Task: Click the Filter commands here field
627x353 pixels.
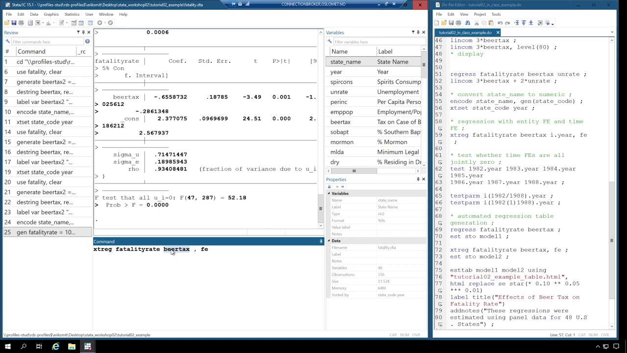Action: coord(47,42)
